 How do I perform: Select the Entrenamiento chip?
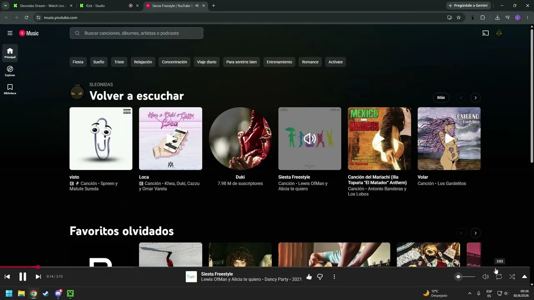click(x=280, y=62)
